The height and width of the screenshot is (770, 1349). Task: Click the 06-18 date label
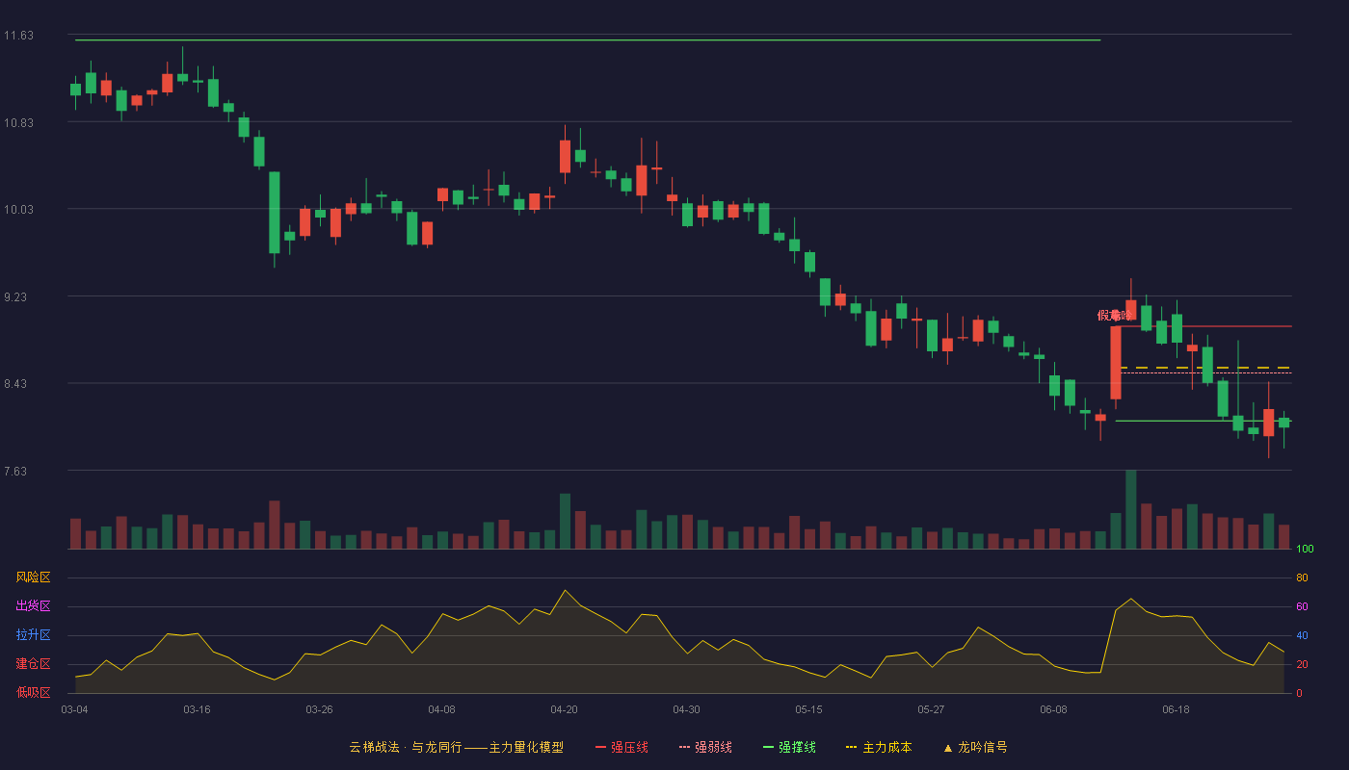click(1176, 709)
